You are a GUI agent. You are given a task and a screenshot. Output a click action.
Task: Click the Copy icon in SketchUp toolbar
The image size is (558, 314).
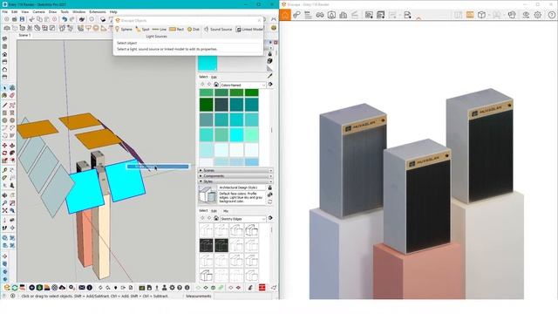39,19
